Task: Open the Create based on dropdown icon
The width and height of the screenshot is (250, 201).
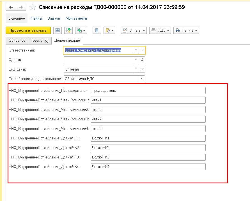Action: point(81,30)
